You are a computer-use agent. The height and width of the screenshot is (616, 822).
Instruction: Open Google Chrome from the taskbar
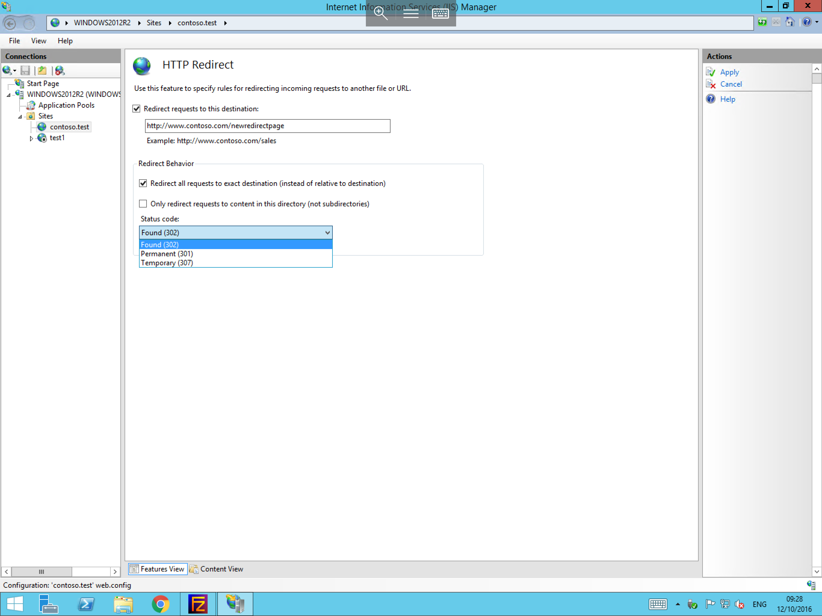(161, 604)
